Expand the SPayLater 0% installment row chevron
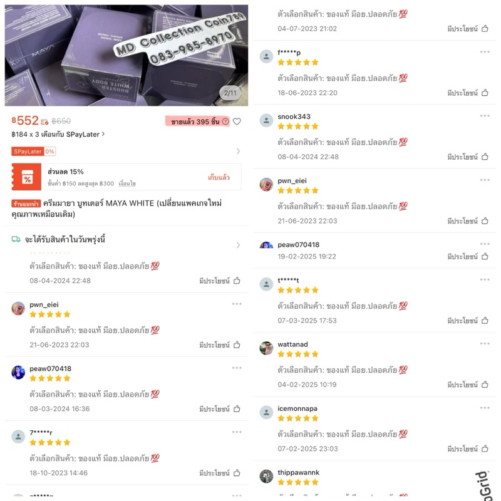The height and width of the screenshot is (501, 501). tap(238, 151)
